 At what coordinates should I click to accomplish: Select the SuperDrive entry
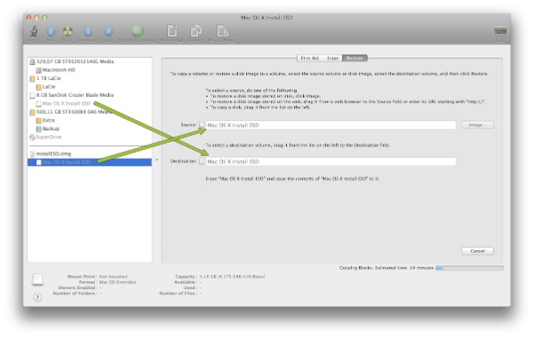click(45, 138)
